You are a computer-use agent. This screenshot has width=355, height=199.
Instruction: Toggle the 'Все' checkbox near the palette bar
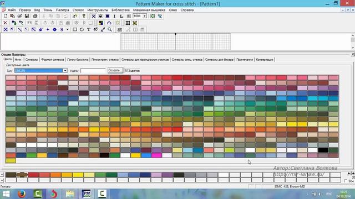coord(346,181)
